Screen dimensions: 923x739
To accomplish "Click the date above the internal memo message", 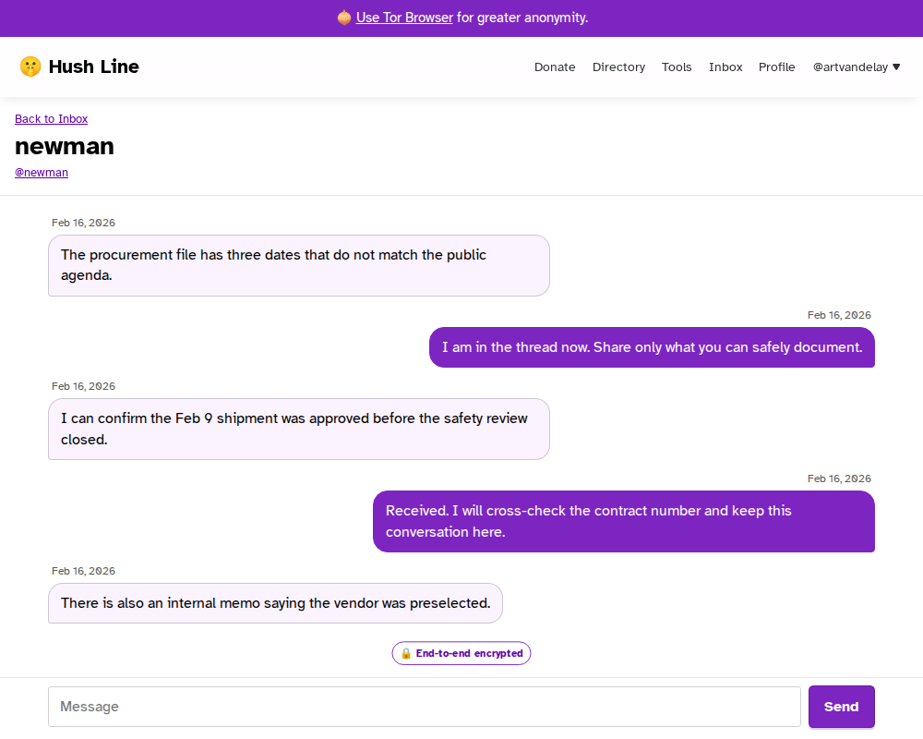I will [x=83, y=571].
